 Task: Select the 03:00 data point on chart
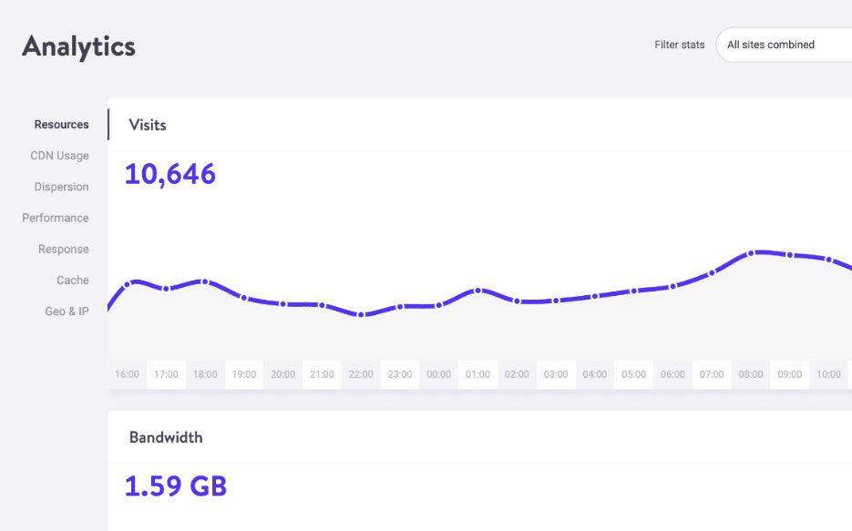coord(556,301)
